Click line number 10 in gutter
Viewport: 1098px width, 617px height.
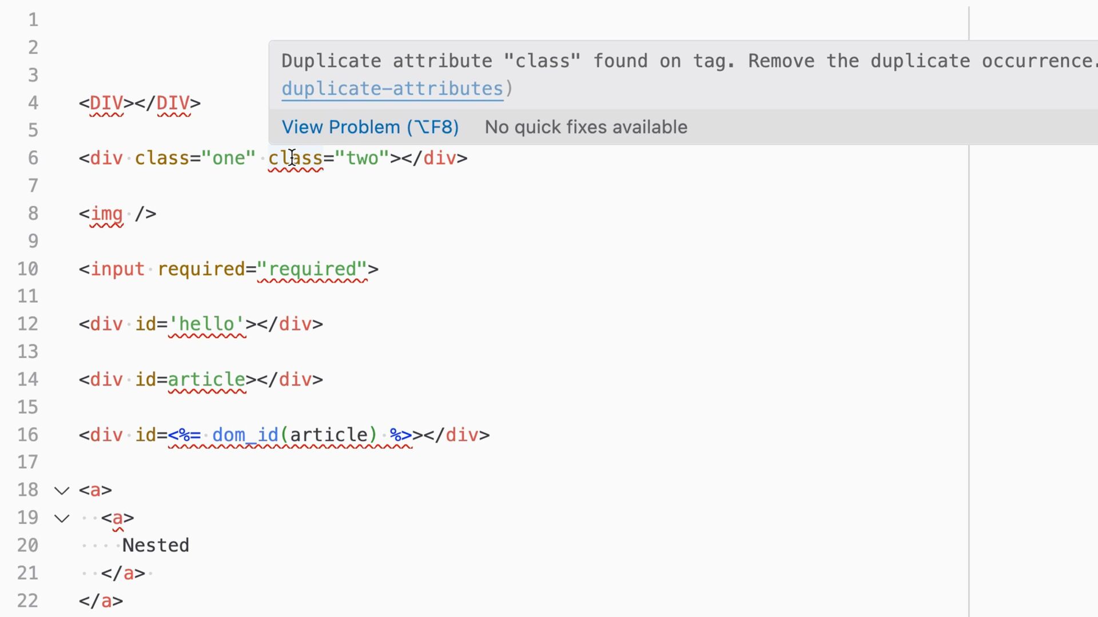click(27, 269)
